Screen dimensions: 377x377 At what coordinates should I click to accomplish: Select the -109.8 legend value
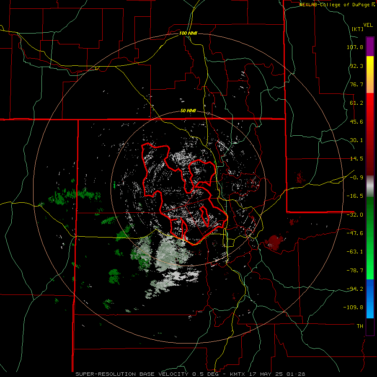click(354, 307)
